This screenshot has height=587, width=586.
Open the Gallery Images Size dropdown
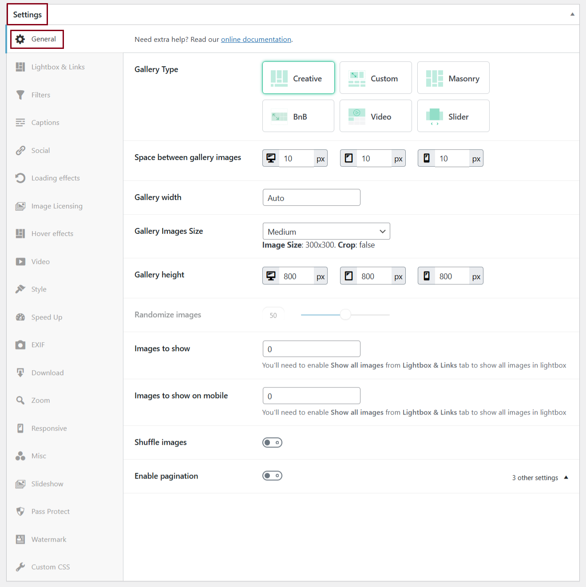coord(326,232)
